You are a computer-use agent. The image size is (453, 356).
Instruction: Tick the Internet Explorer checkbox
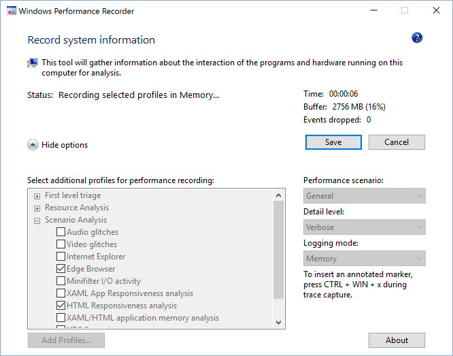tap(61, 256)
